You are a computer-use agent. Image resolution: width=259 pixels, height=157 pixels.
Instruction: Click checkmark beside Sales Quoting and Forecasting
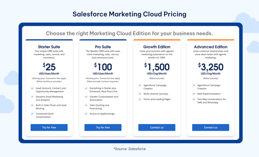(x=86, y=105)
